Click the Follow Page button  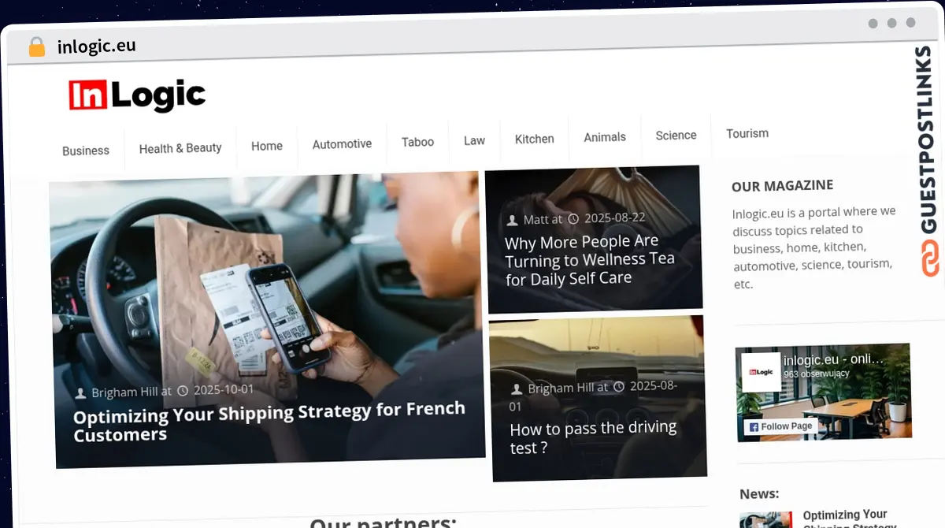click(x=780, y=426)
